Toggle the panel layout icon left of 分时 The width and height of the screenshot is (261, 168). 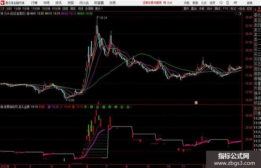click(x=2, y=9)
